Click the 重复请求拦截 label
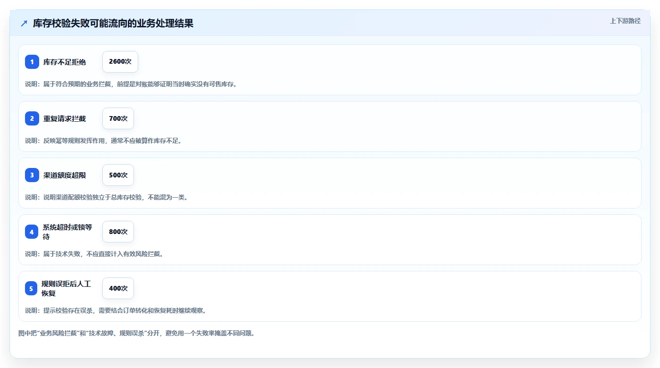 [65, 119]
